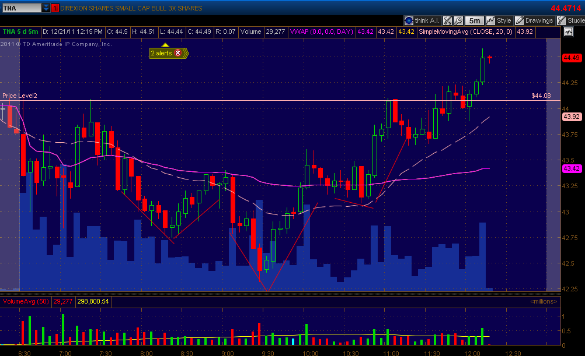Click the 42.25 price axis label

pyautogui.click(x=570, y=289)
